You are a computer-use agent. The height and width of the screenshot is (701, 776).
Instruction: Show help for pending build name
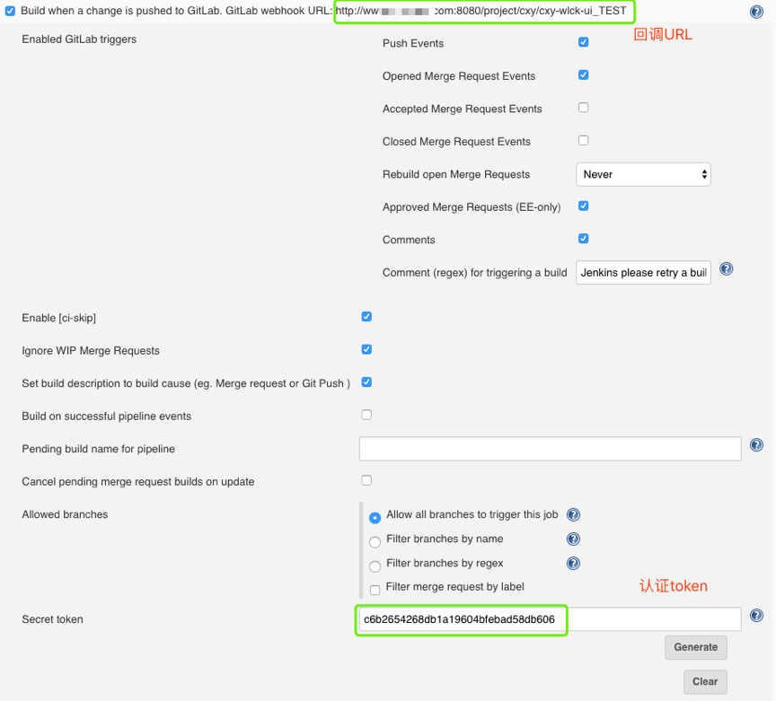(x=756, y=445)
